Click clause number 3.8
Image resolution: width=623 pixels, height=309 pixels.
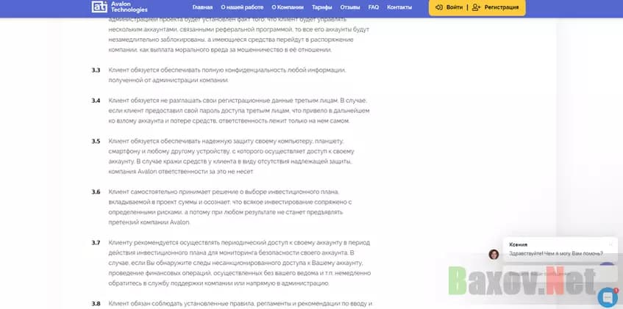96,303
